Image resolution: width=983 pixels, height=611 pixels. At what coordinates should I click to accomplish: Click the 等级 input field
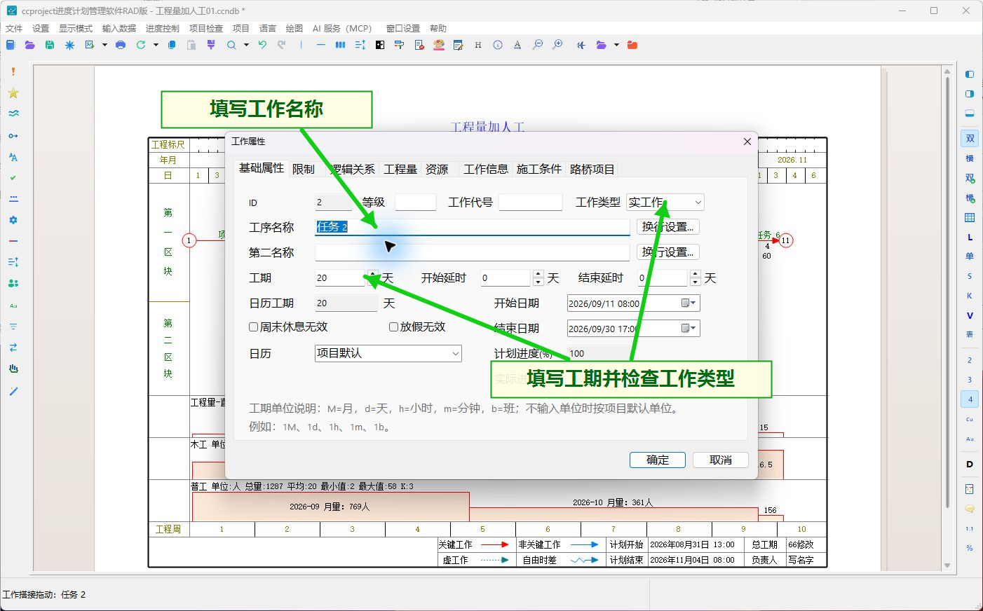pyautogui.click(x=416, y=202)
